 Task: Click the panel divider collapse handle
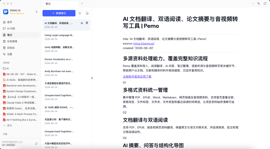coord(92,78)
